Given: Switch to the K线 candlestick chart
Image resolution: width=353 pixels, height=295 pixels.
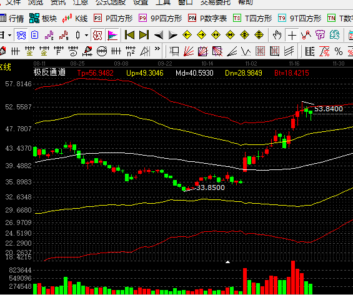Looking at the screenshot, I should [x=74, y=19].
